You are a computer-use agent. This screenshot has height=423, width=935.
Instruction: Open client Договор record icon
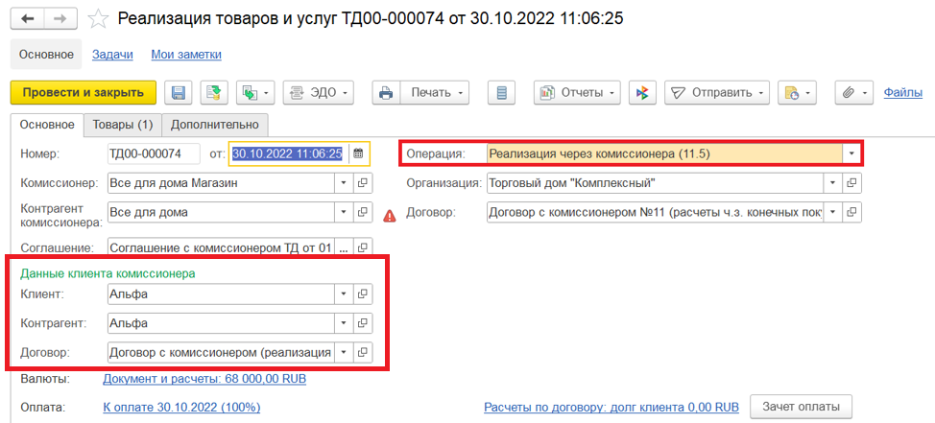click(x=363, y=353)
